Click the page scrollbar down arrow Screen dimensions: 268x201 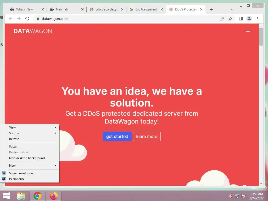[x=261, y=183]
